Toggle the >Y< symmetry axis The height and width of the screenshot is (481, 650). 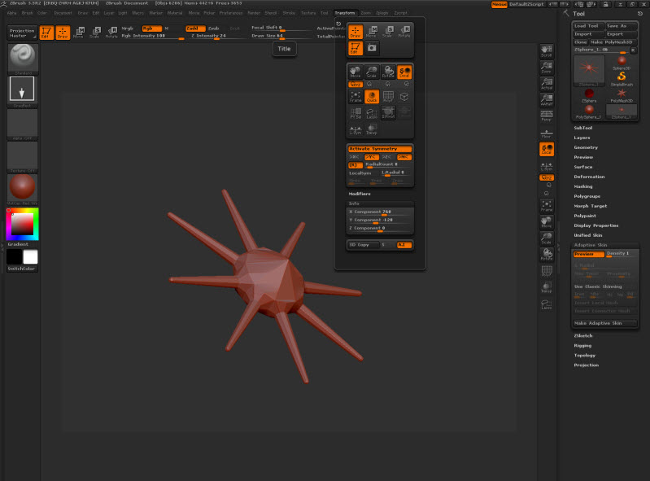click(x=371, y=157)
